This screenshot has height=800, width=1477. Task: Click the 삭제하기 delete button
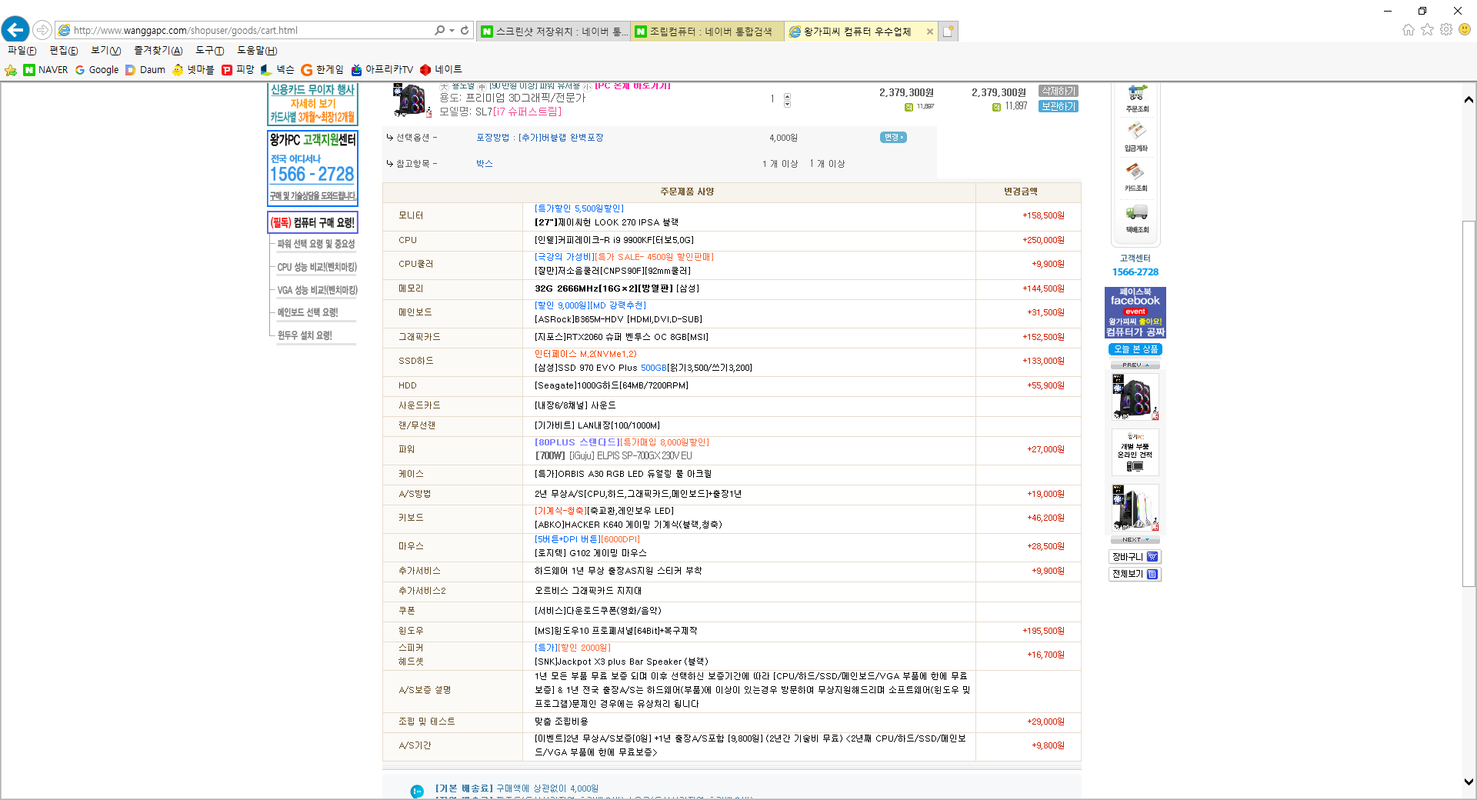point(1059,92)
